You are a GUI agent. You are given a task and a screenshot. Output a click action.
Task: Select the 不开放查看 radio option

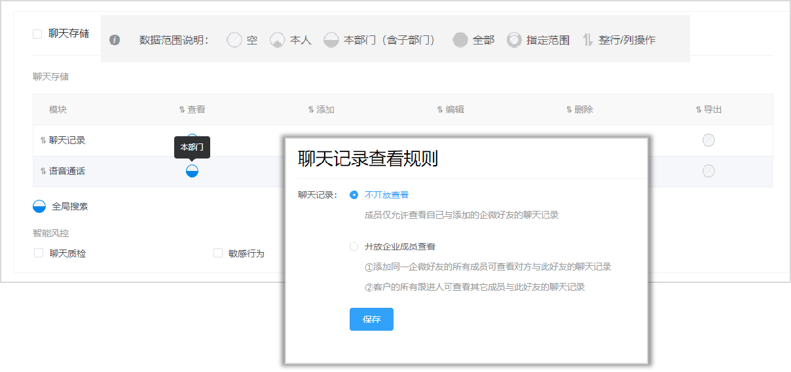point(354,195)
